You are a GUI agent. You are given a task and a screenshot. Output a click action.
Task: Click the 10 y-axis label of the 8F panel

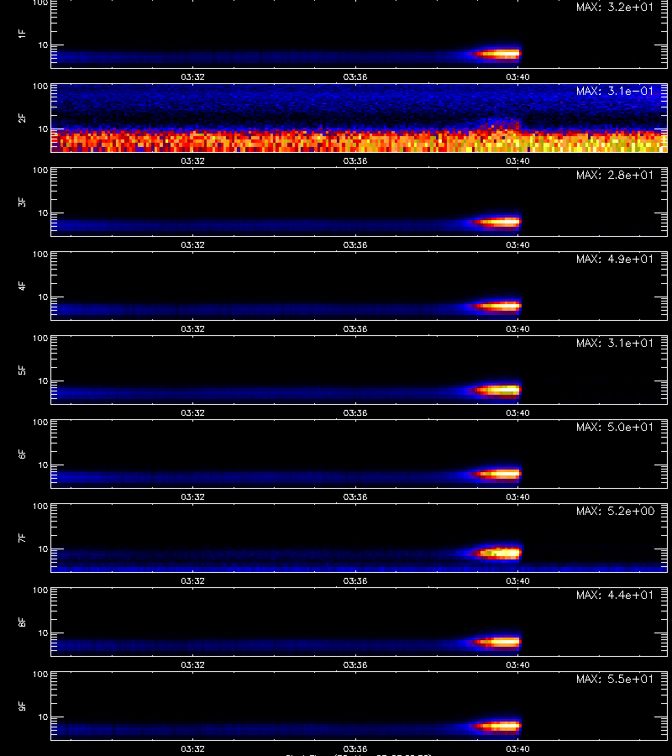pyautogui.click(x=43, y=633)
